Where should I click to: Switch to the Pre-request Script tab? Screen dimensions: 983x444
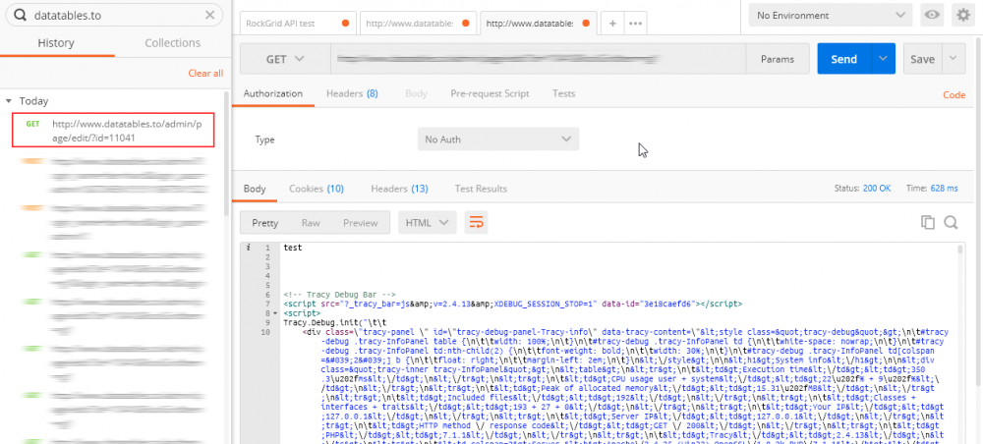pos(490,94)
